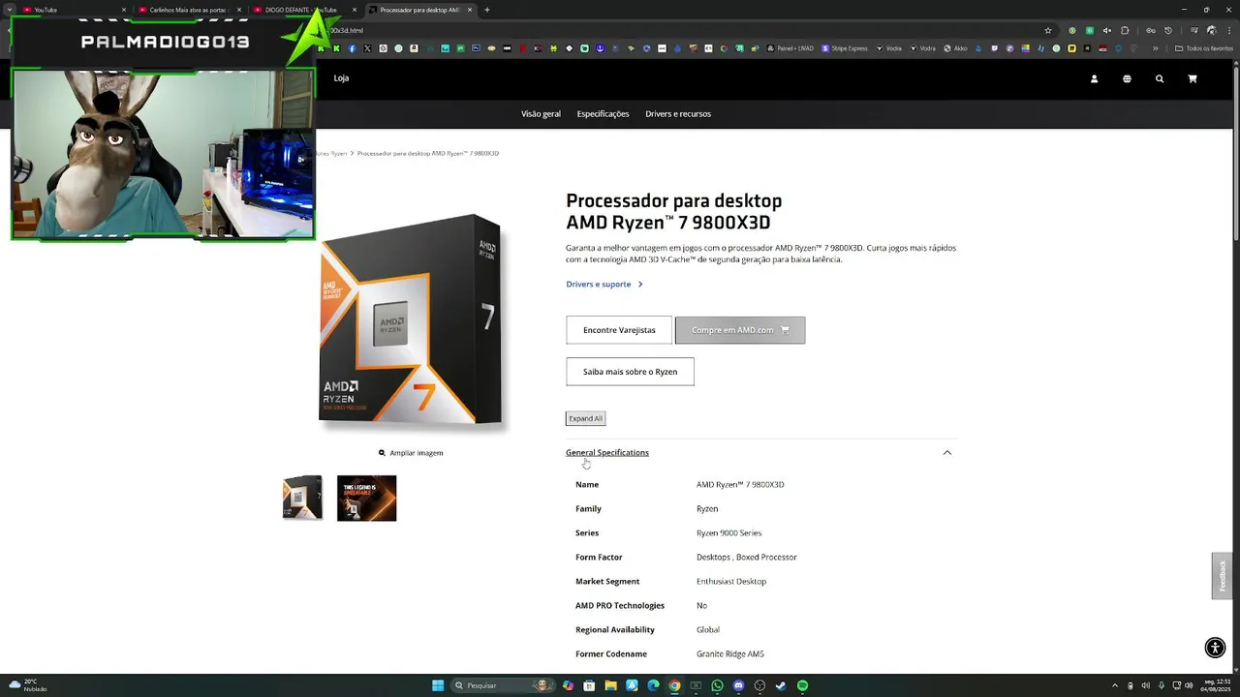This screenshot has height=697, width=1240.
Task: Switch to Carlinhos Maia browser tab
Action: coord(189,10)
